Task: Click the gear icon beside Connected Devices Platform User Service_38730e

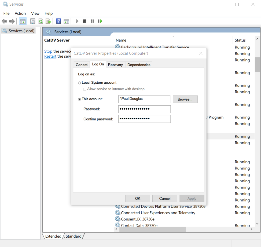Action: coord(117,207)
